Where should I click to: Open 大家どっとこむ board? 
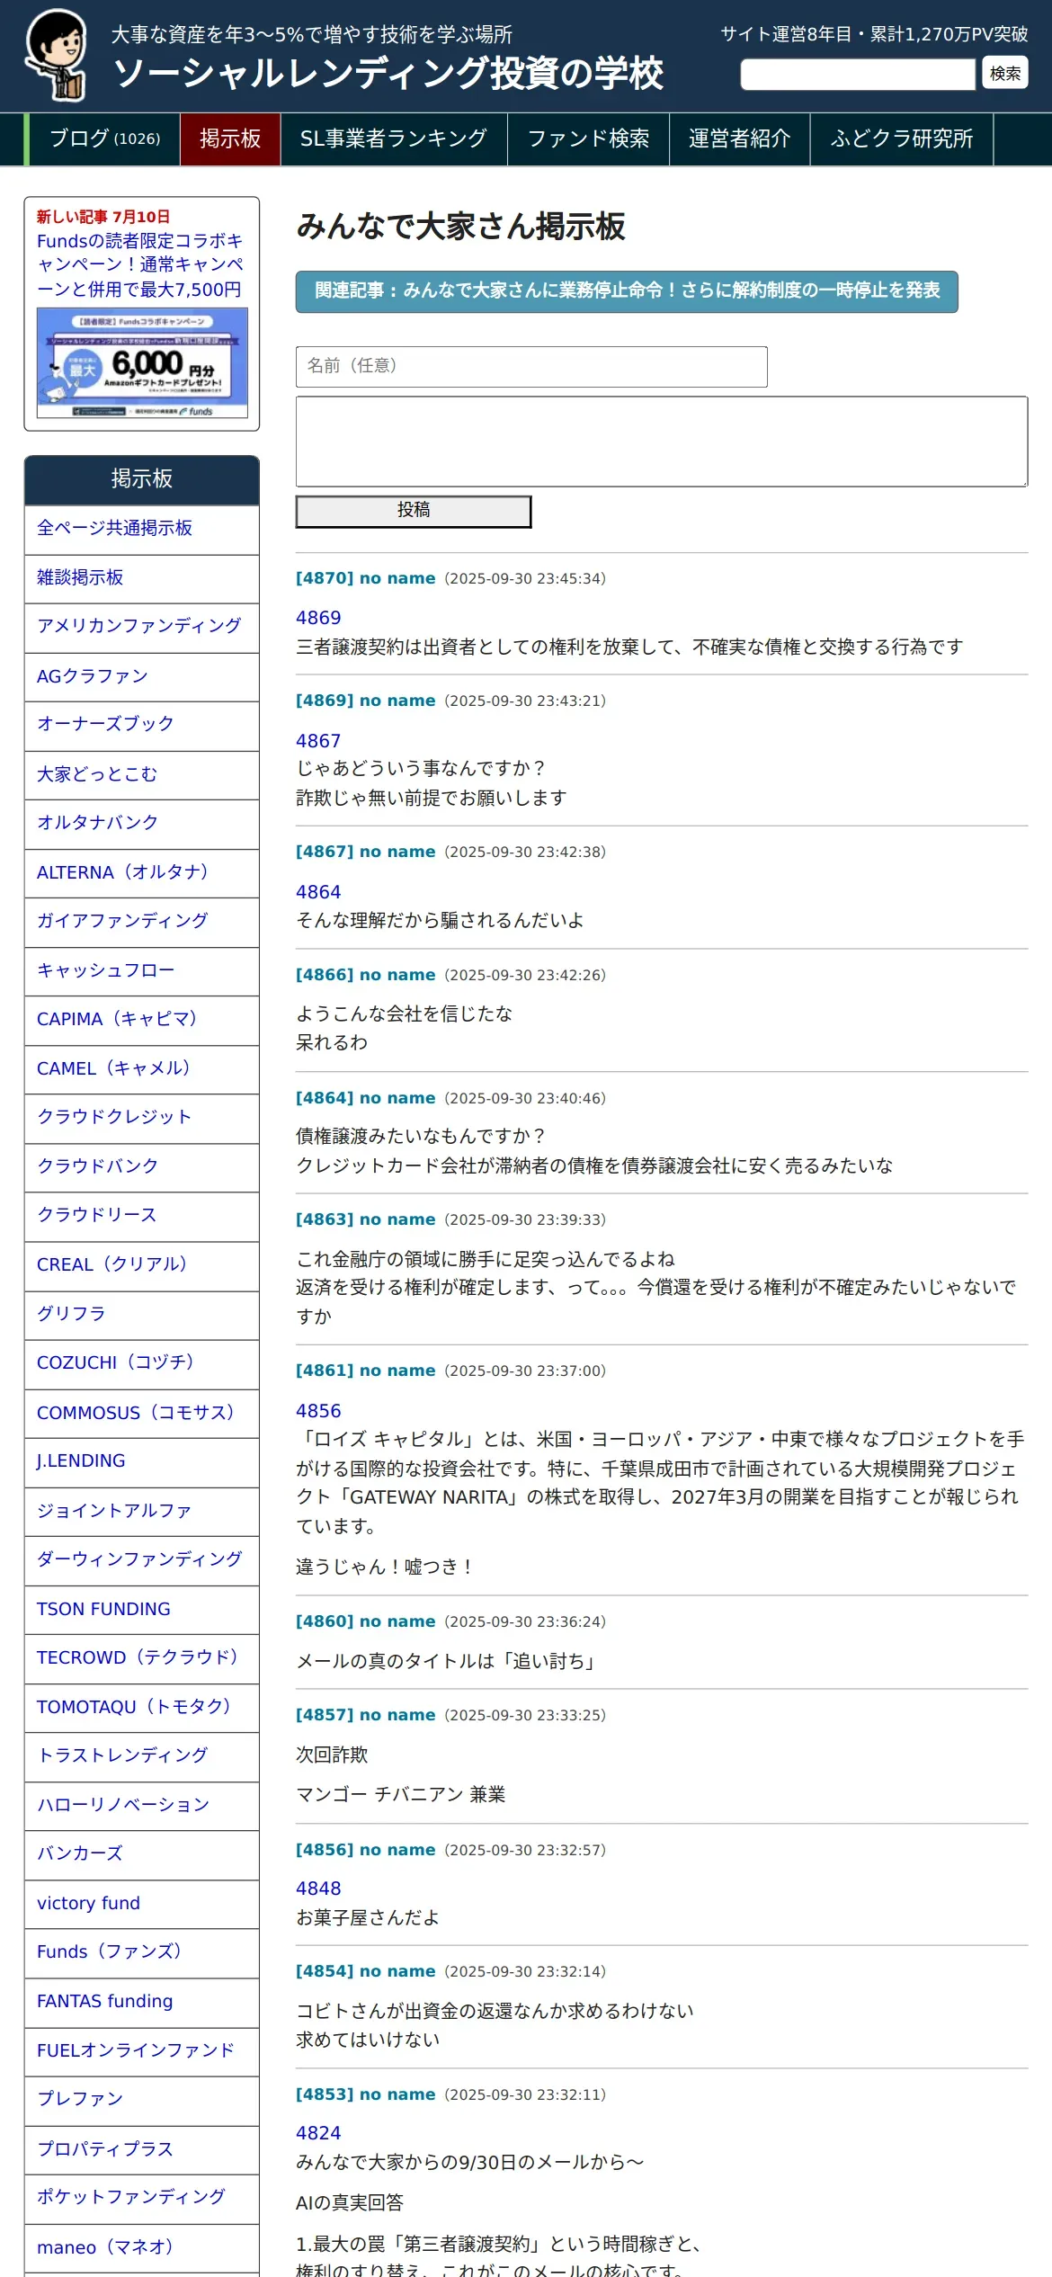pyautogui.click(x=142, y=774)
